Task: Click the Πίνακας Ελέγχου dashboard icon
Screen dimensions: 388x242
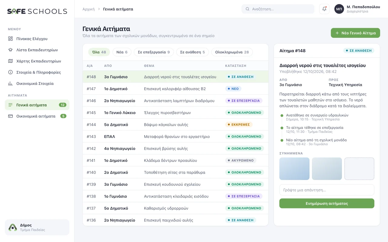Action: tap(10, 39)
